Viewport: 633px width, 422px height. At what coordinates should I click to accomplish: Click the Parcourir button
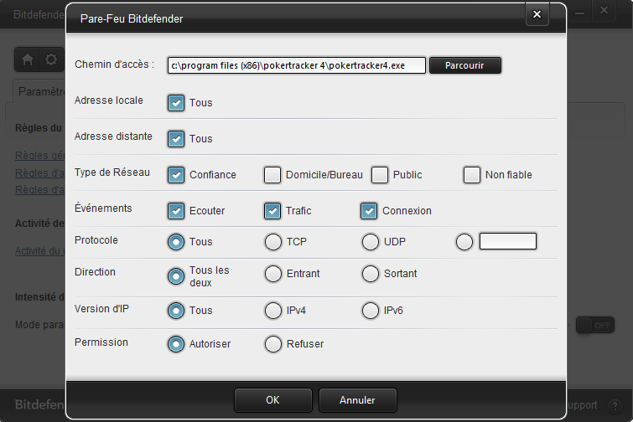point(465,65)
